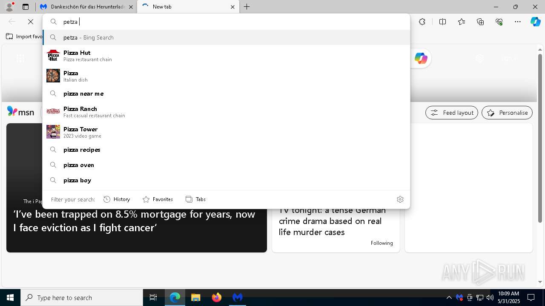Click the msn logo

tap(20, 112)
